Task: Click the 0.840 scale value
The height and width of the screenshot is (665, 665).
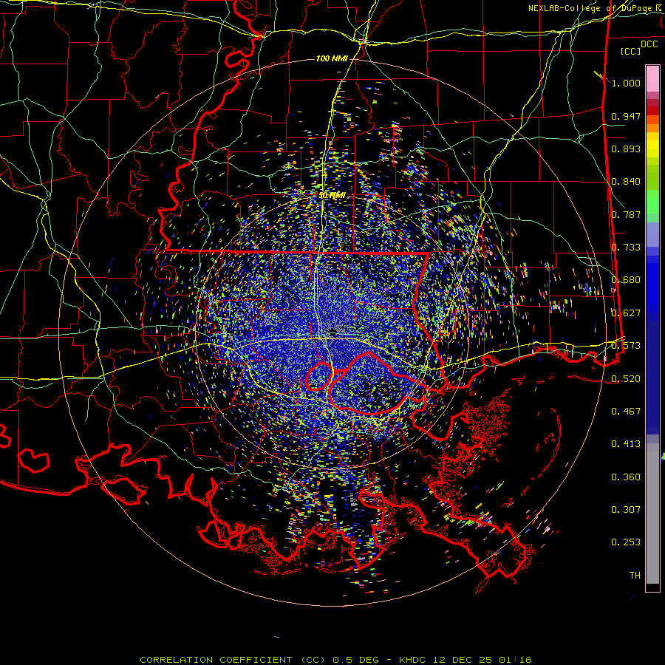Action: (x=626, y=182)
